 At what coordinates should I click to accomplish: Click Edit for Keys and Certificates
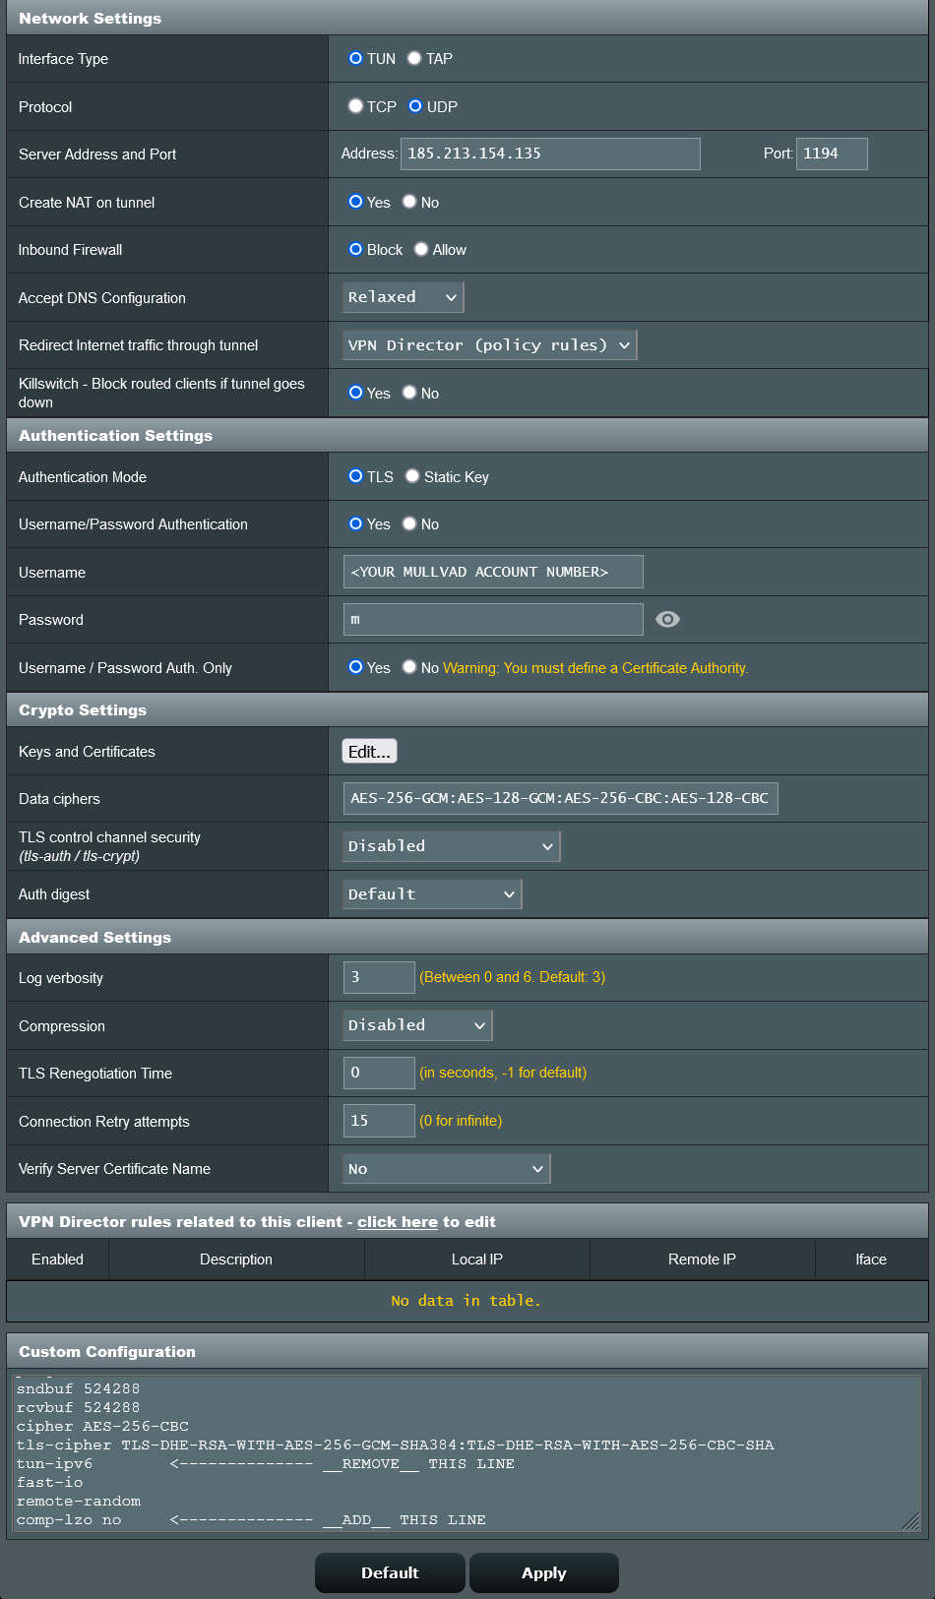[369, 752]
